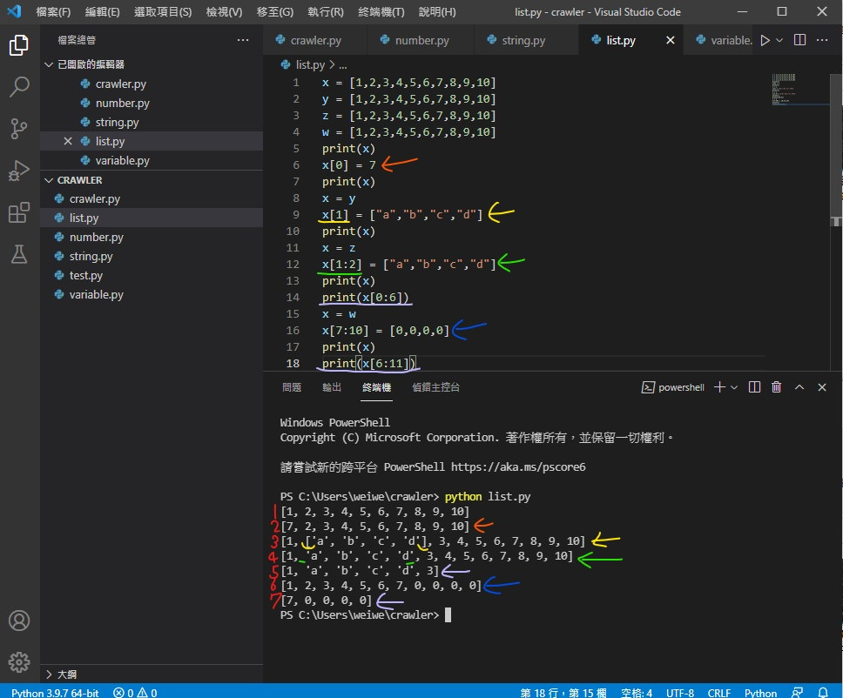Open test.py in CRAWLER folder

point(152,276)
